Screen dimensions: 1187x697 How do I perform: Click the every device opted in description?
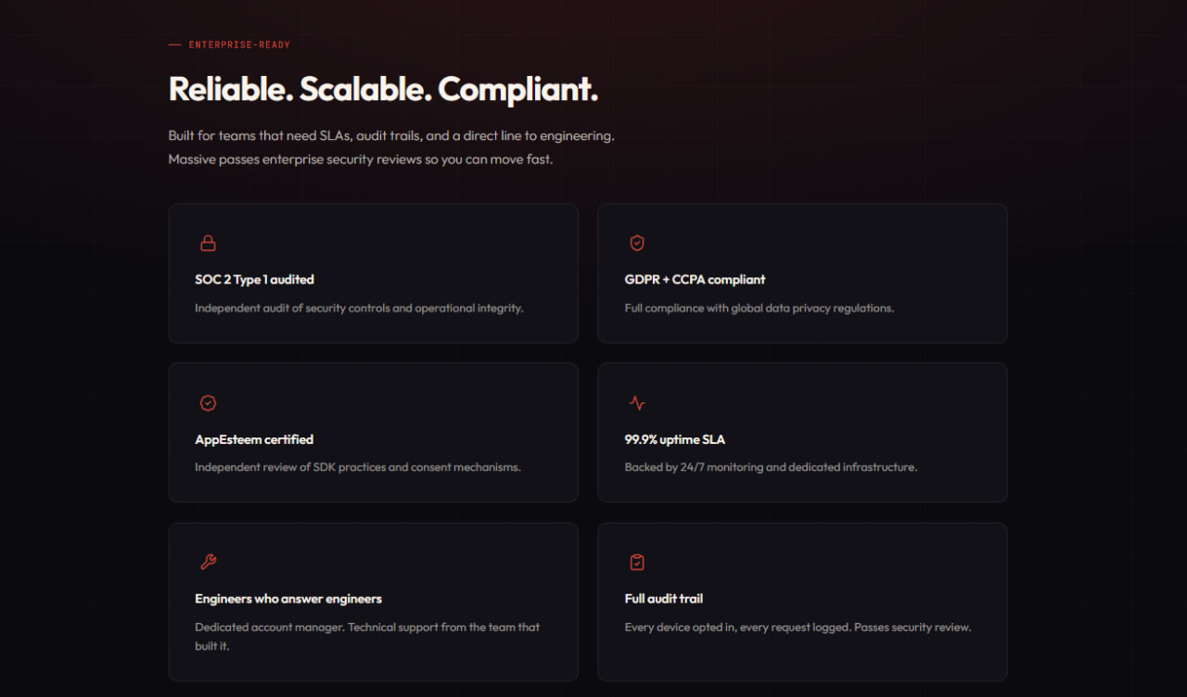pos(798,627)
